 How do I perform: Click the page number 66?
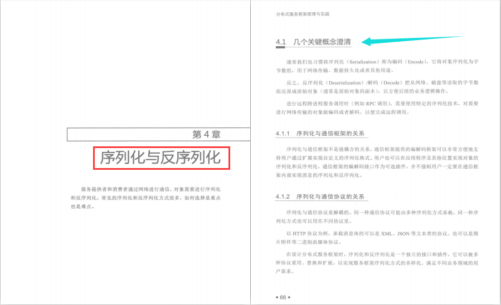(283, 297)
